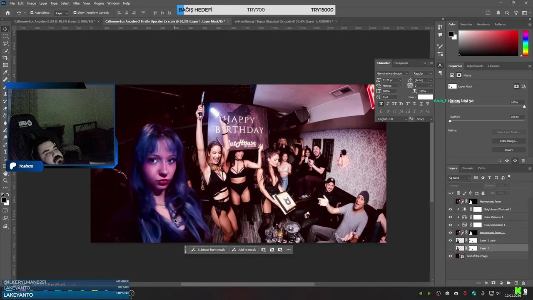The image size is (533, 300).
Task: Click the Color Range... button
Action: [x=508, y=141]
